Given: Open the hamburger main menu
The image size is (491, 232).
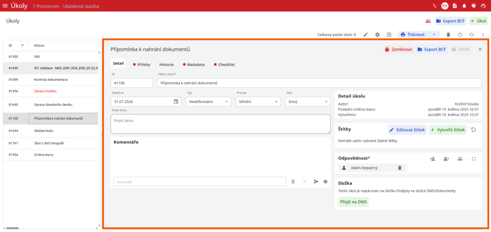Looking at the screenshot, I should [x=5, y=6].
